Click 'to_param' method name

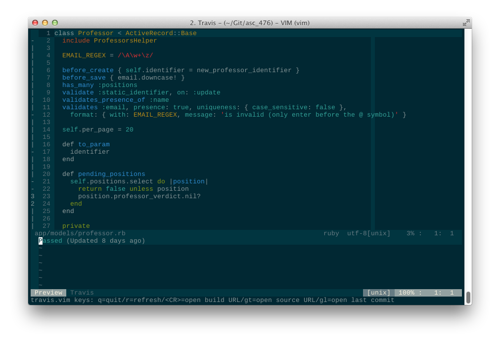94,144
